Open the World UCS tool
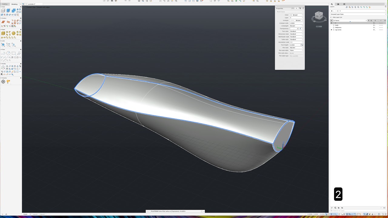 click(3, 45)
